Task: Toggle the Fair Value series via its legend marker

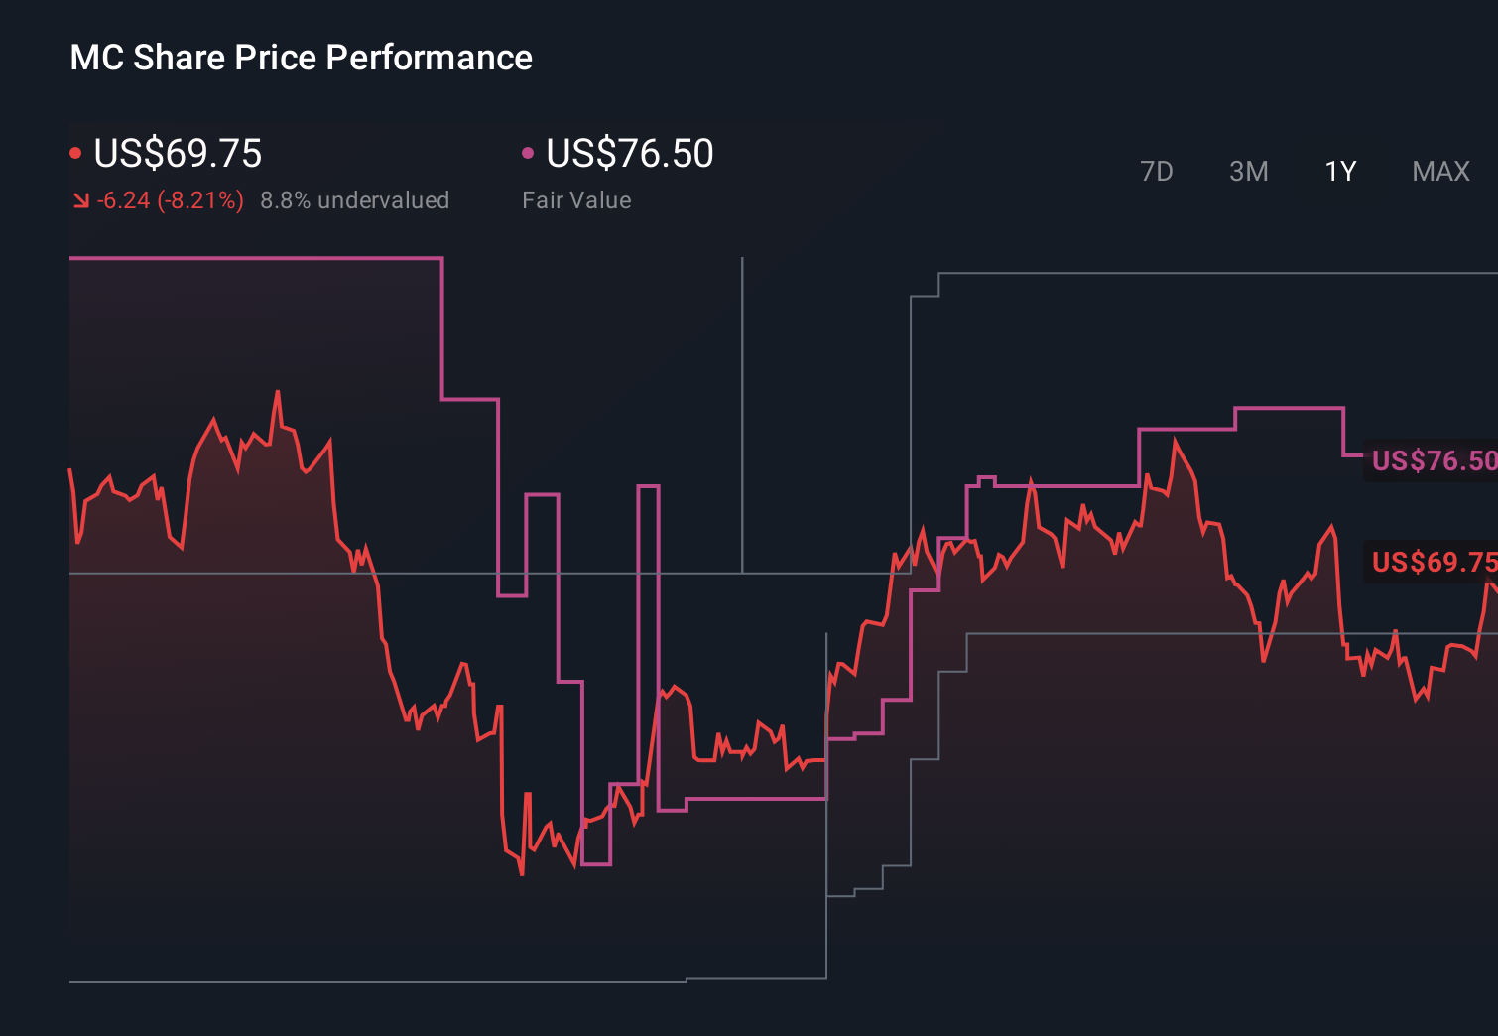Action: click(528, 151)
